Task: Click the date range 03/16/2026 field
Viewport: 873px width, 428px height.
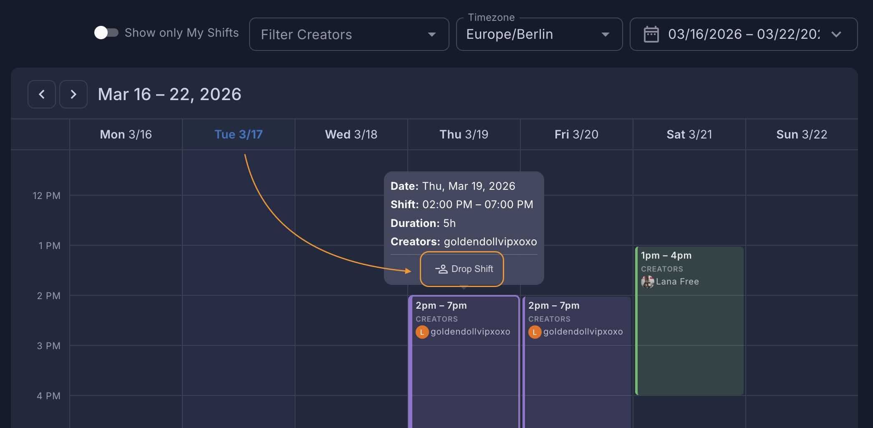Action: (744, 34)
